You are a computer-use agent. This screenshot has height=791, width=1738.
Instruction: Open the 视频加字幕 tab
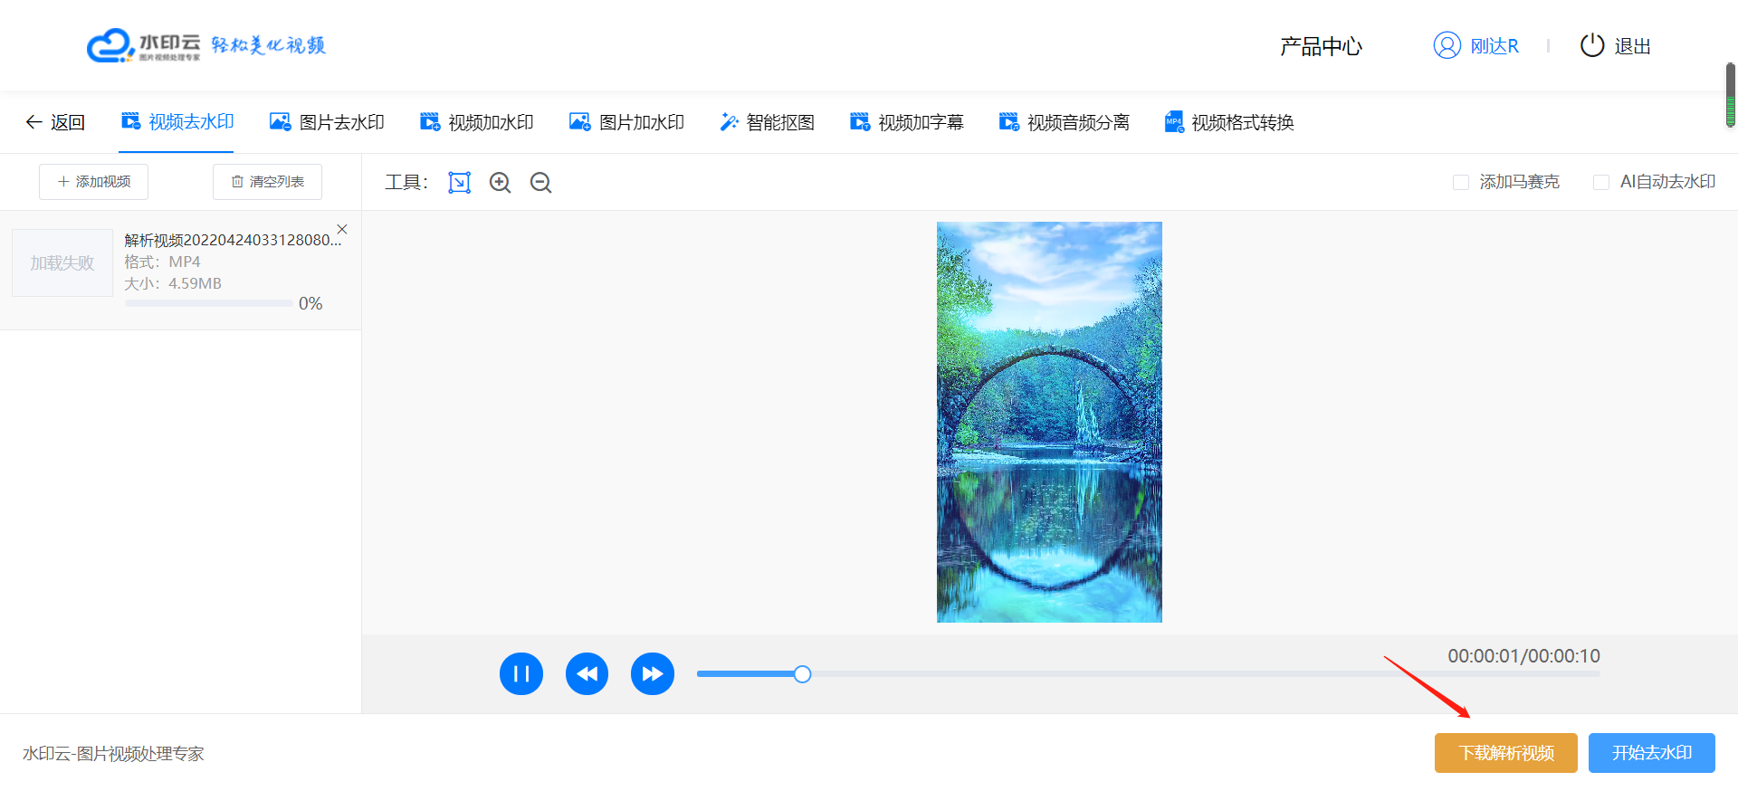point(906,122)
